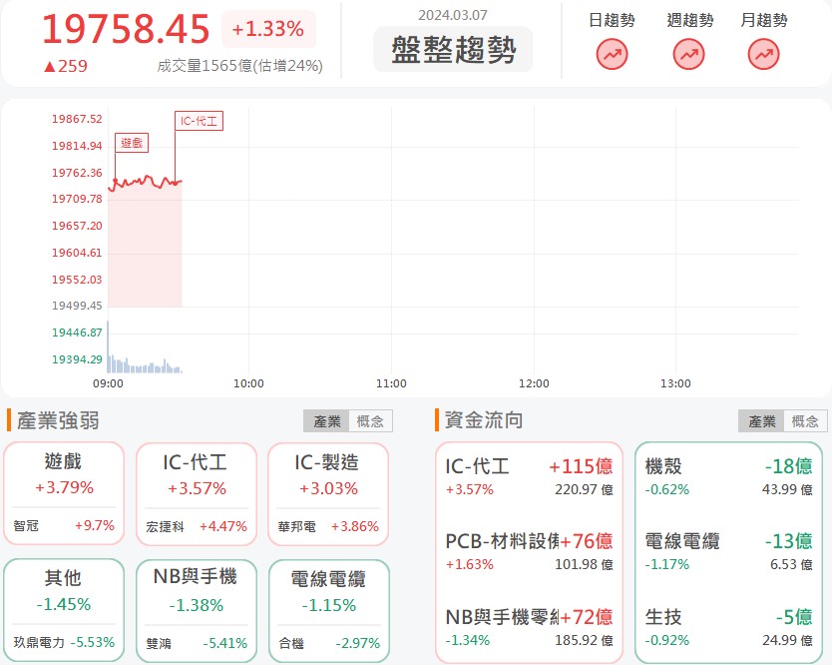
Task: Click the 遊戲 marker label on chart
Action: tap(132, 143)
